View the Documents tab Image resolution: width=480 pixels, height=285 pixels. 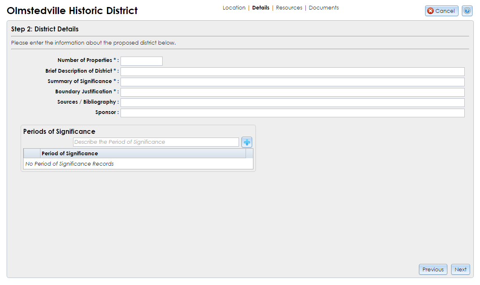(x=324, y=7)
